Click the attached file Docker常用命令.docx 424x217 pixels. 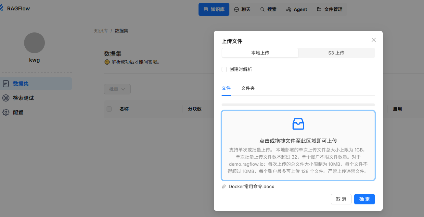click(251, 186)
